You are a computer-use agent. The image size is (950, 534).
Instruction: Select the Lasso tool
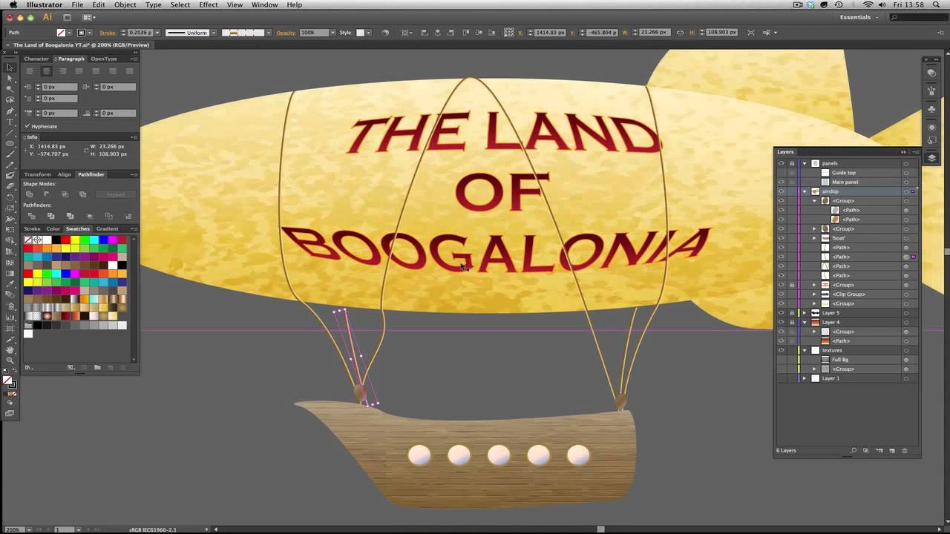coord(10,99)
